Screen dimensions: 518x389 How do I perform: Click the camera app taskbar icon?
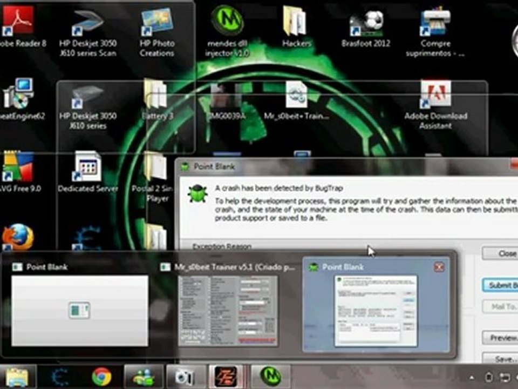[x=186, y=377]
